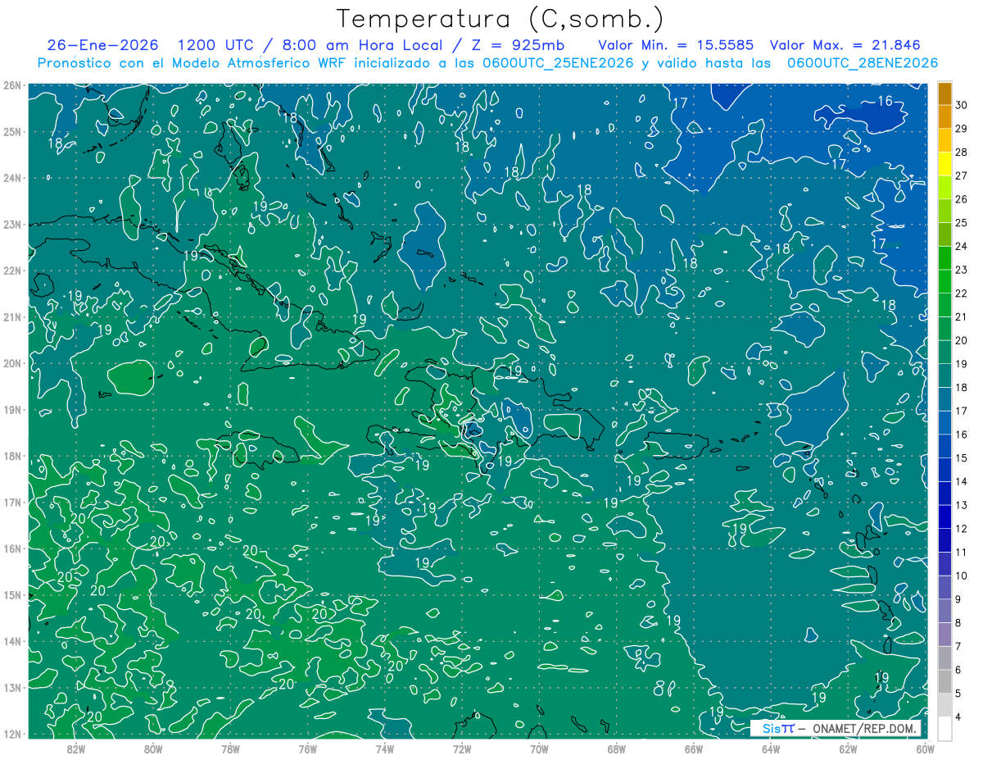
Task: Click the '62W' longitude axis label
Action: pyautogui.click(x=848, y=749)
